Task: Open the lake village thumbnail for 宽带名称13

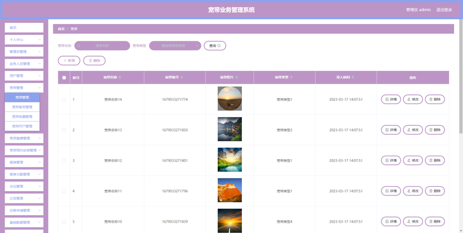Action: pos(230,129)
